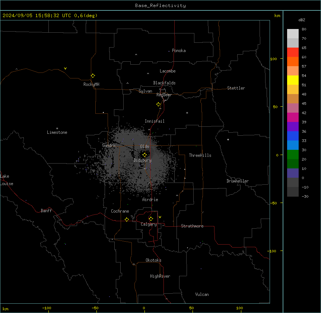321x313 pixels.
Task: Pick the yellow 51-54 dBZ legend swatch
Action: 293,80
